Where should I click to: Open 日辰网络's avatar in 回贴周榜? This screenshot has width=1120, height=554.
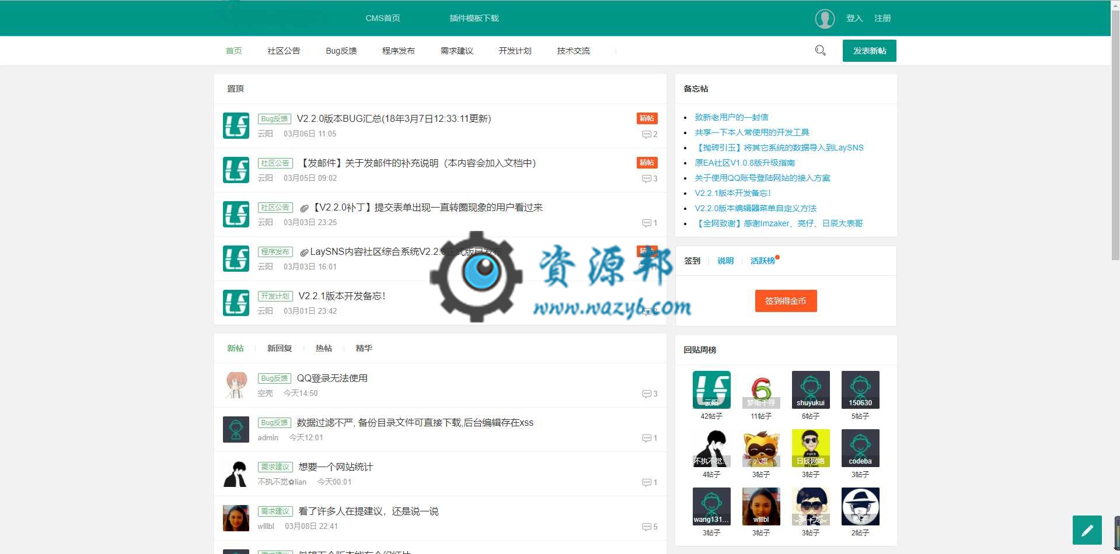pos(811,448)
